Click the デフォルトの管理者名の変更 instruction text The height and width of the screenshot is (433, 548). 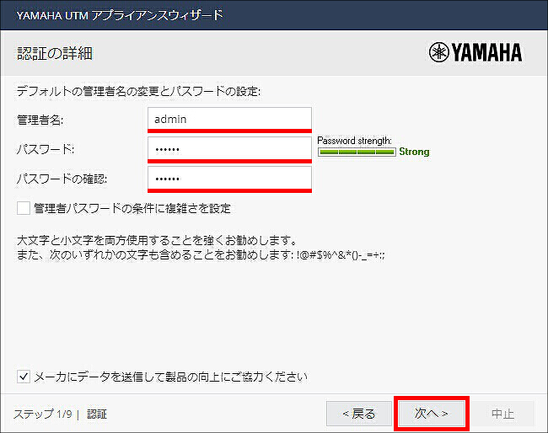tap(138, 92)
